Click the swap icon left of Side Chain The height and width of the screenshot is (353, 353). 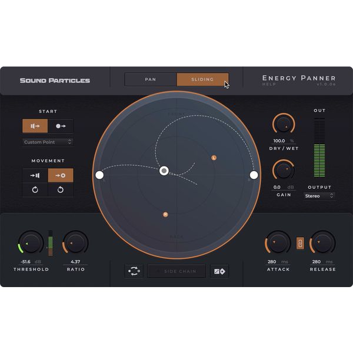coord(134,271)
